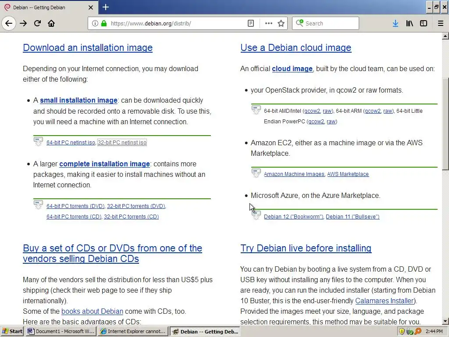
Task: Open a new tab with plus button
Action: pos(105,7)
